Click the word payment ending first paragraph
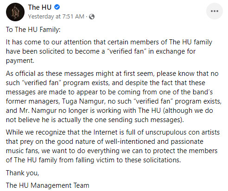228x191 pixels. (20, 61)
